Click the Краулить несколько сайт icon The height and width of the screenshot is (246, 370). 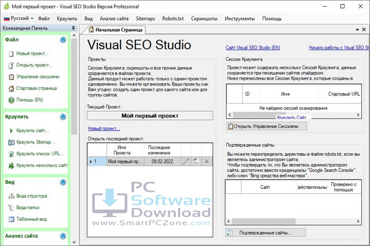pos(11,166)
